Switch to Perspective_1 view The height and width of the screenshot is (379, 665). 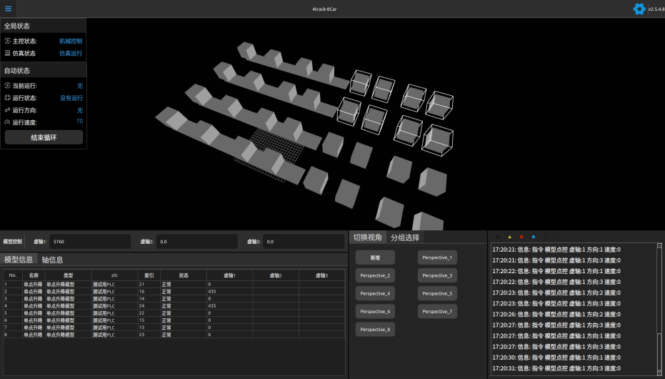coord(437,257)
